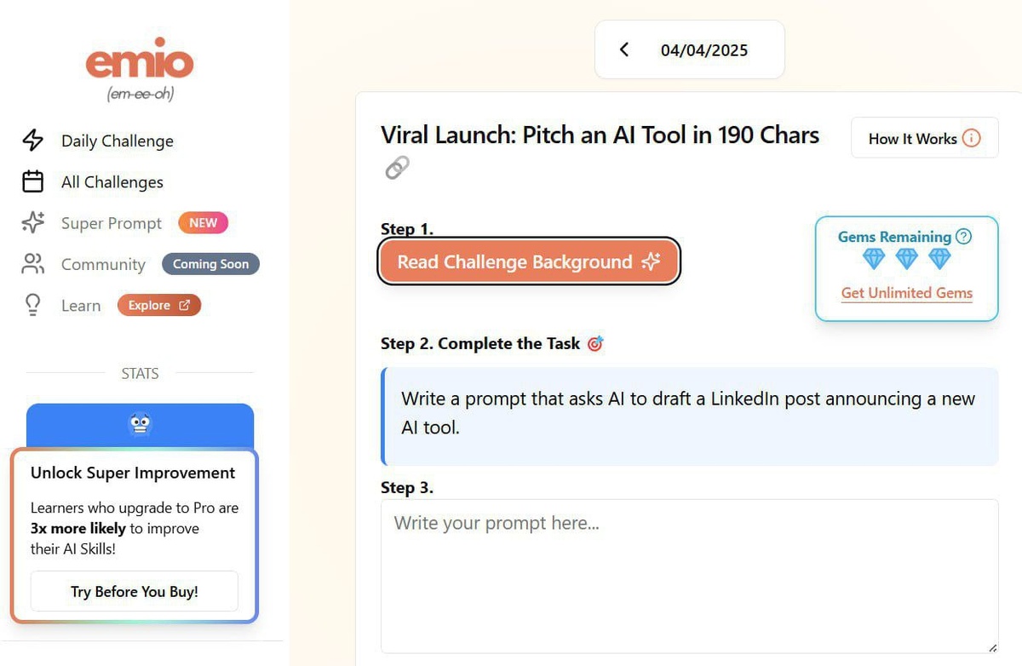Click Try Before You Buy button

135,591
